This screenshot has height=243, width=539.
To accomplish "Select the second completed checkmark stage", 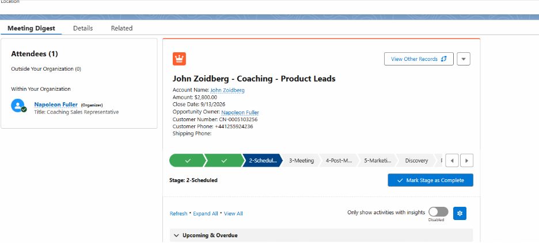I will (224, 160).
